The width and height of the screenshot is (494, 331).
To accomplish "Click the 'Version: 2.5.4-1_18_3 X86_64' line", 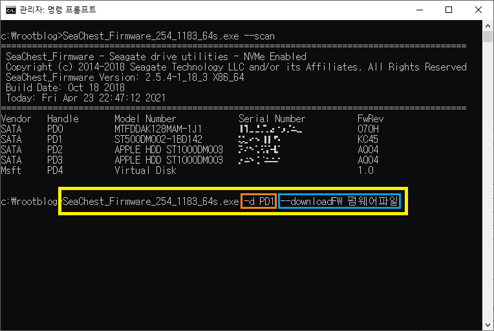I will 125,78.
